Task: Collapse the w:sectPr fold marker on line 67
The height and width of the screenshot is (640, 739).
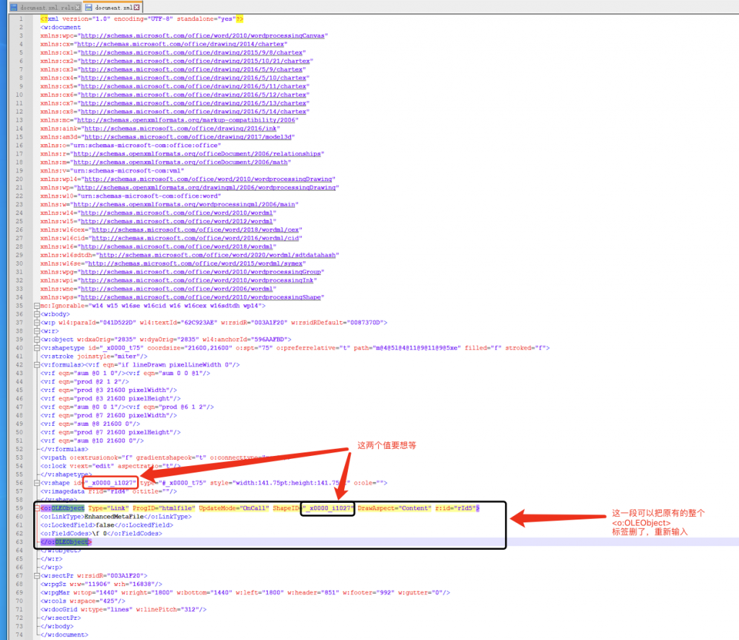Action: (37, 575)
